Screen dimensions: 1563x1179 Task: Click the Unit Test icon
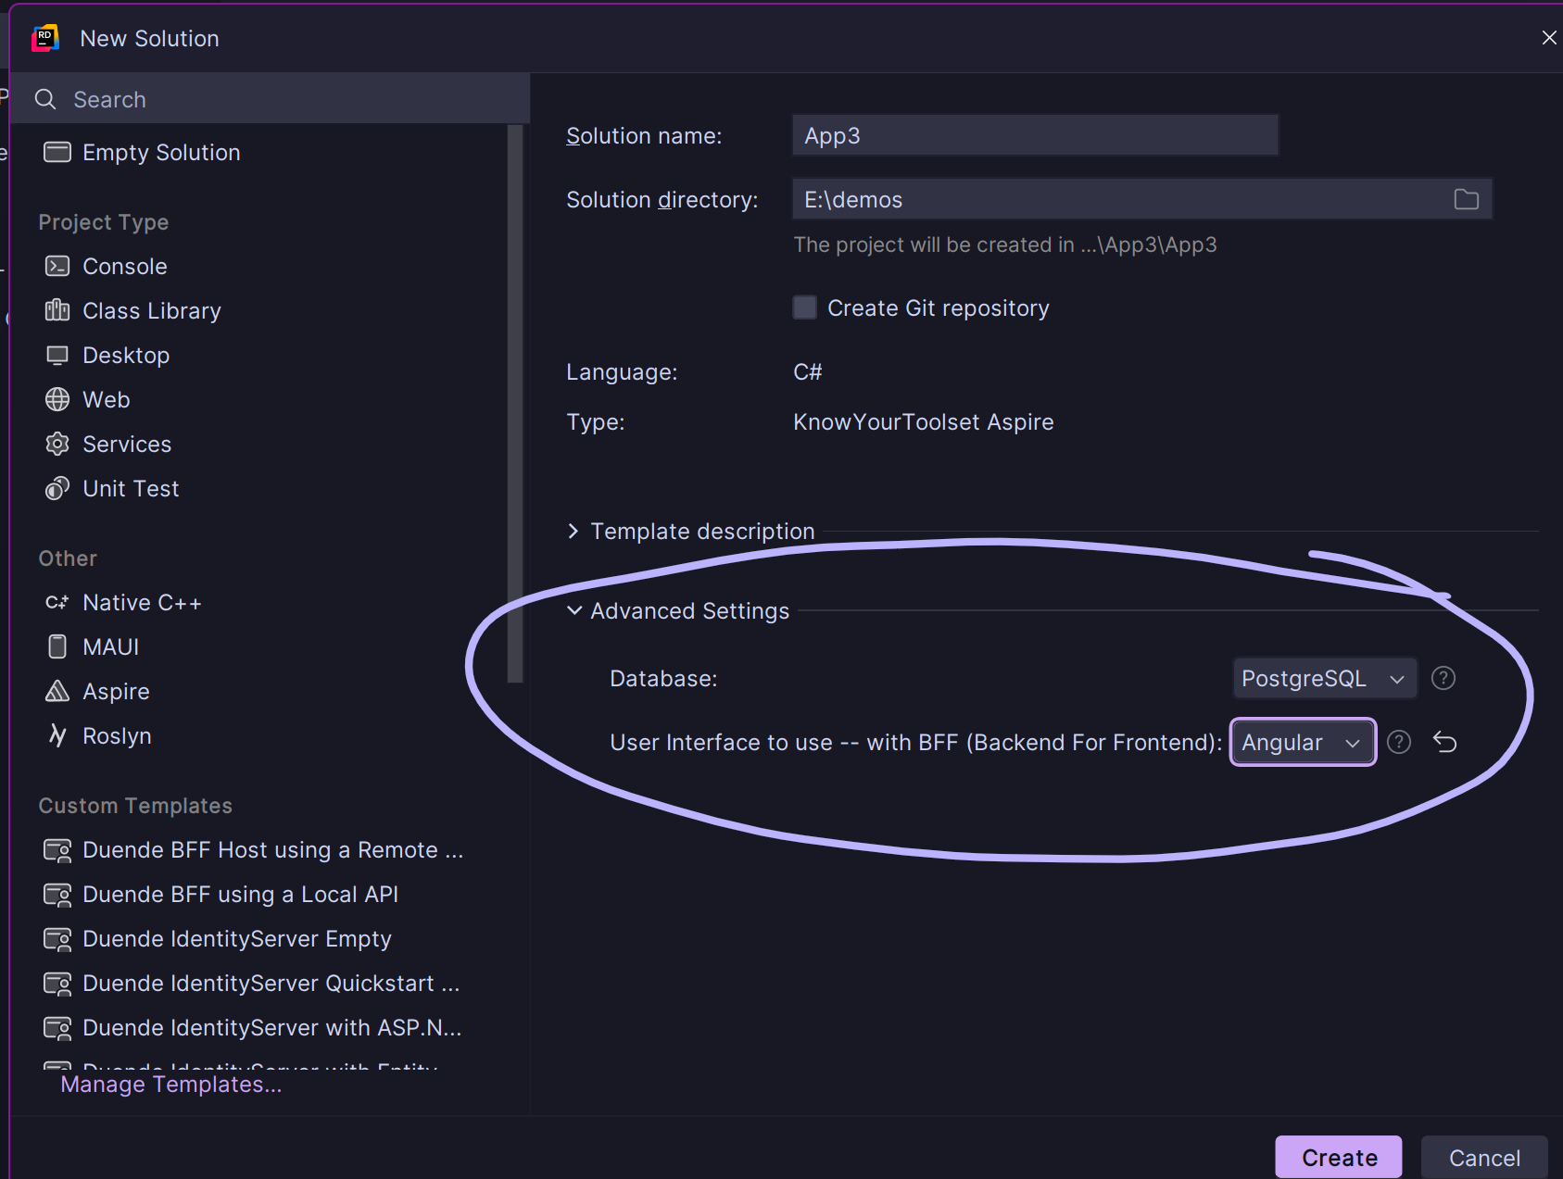57,488
